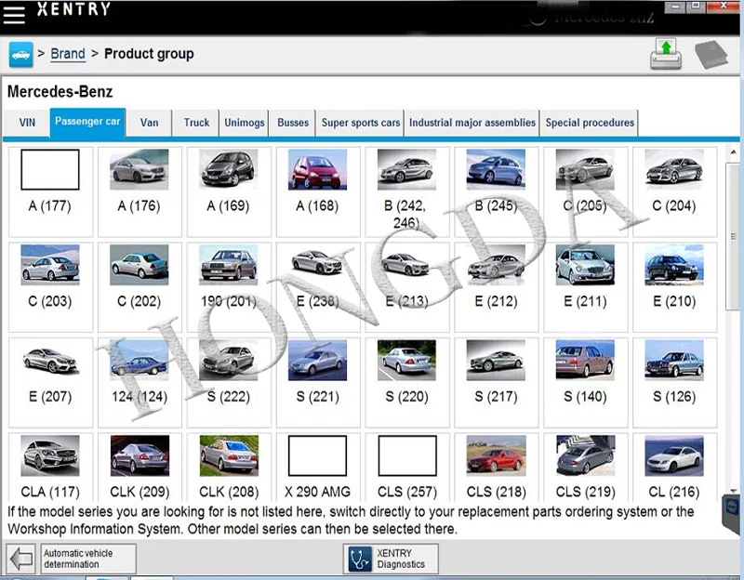Image resolution: width=744 pixels, height=580 pixels.
Task: Click the vertical scrollbar thumb
Action: click(x=733, y=236)
